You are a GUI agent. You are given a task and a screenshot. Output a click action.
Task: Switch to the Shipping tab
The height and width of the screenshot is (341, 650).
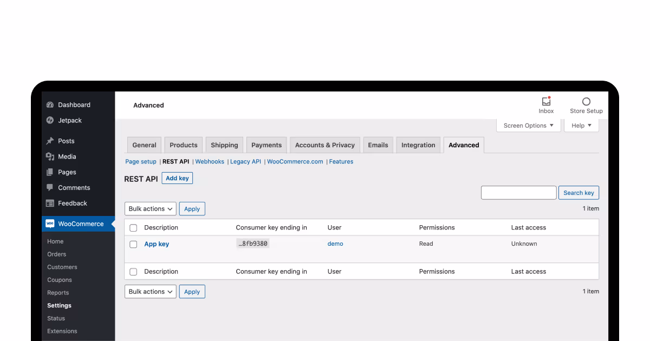(x=224, y=145)
